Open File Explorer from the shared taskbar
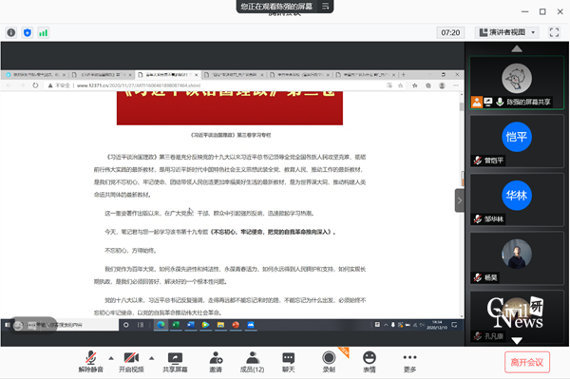The image size is (570, 379). click(x=220, y=325)
